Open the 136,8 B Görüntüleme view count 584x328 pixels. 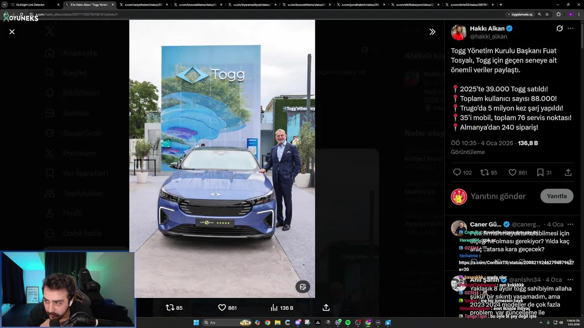point(495,147)
